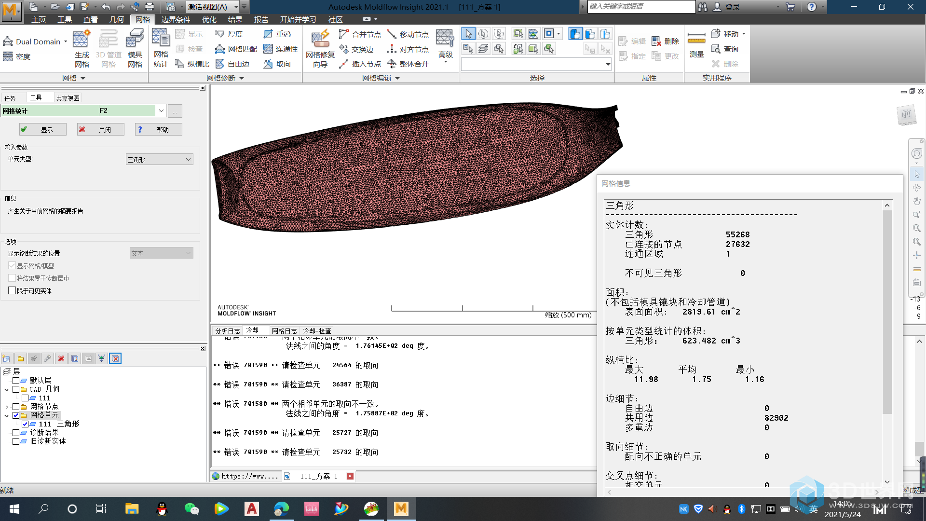
Task: Open the 单元类型 三角形 dropdown
Action: click(160, 159)
